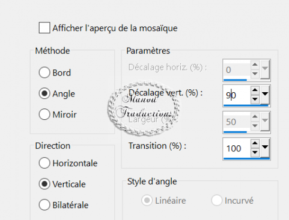
Task: Increase Largeur value with up arrow
Action: [x=255, y=116]
